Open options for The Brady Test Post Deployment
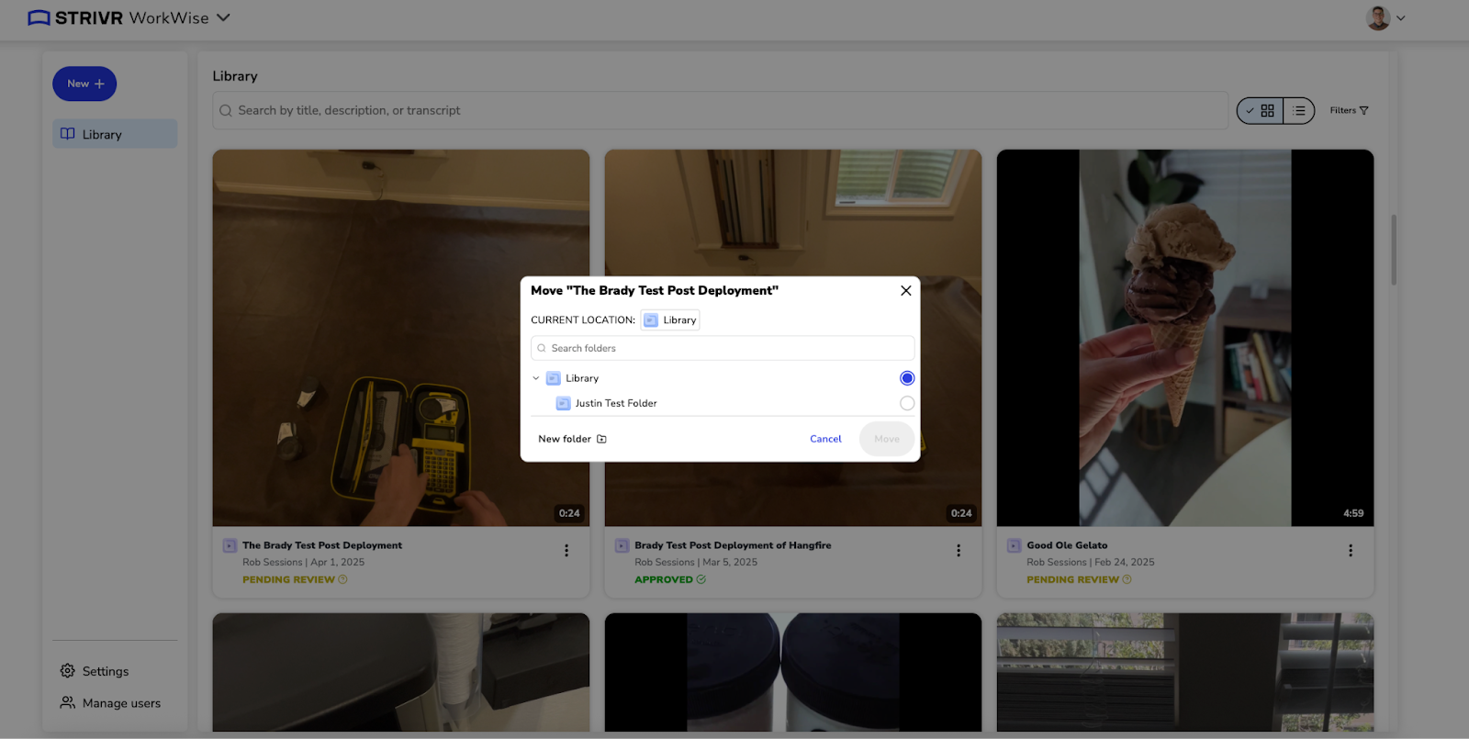This screenshot has height=739, width=1469. pyautogui.click(x=566, y=551)
